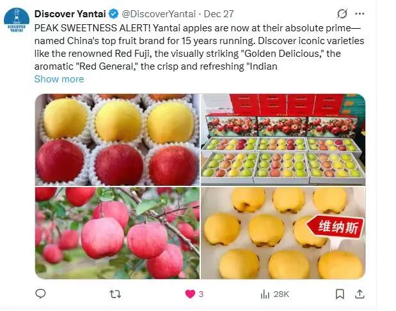Open the three-dot more options menu
396x311 pixels.
(360, 13)
